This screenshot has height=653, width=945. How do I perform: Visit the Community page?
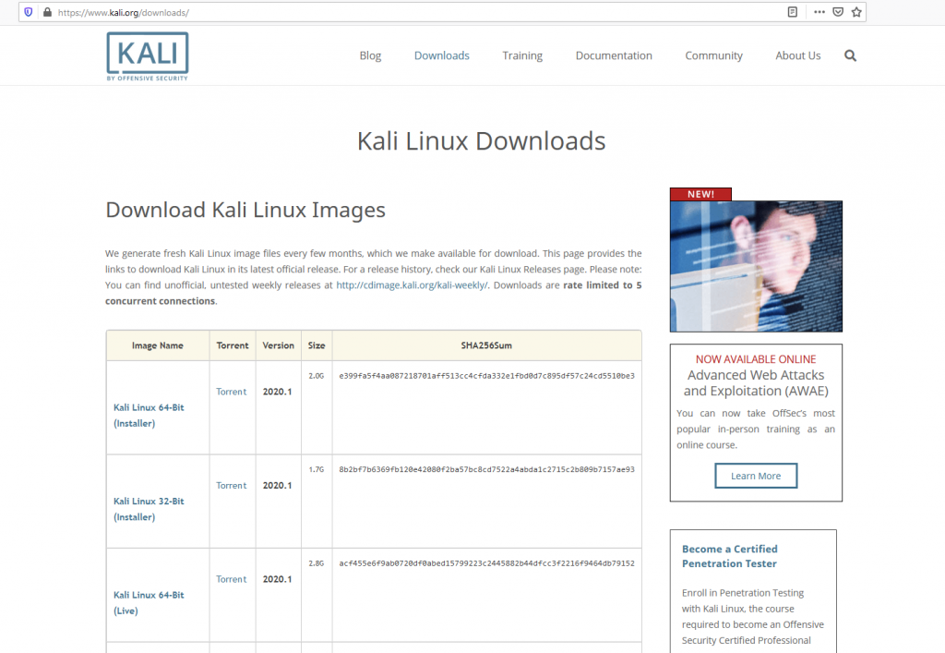[x=713, y=55]
